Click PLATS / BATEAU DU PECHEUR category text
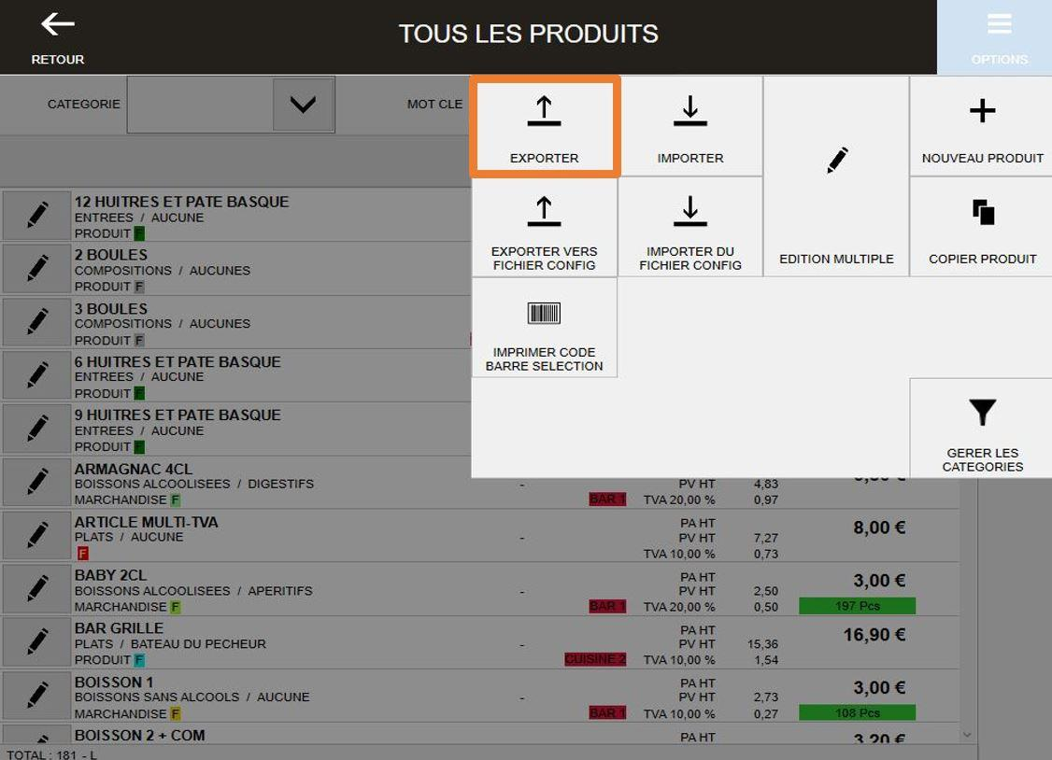This screenshot has width=1052, height=760. point(170,643)
